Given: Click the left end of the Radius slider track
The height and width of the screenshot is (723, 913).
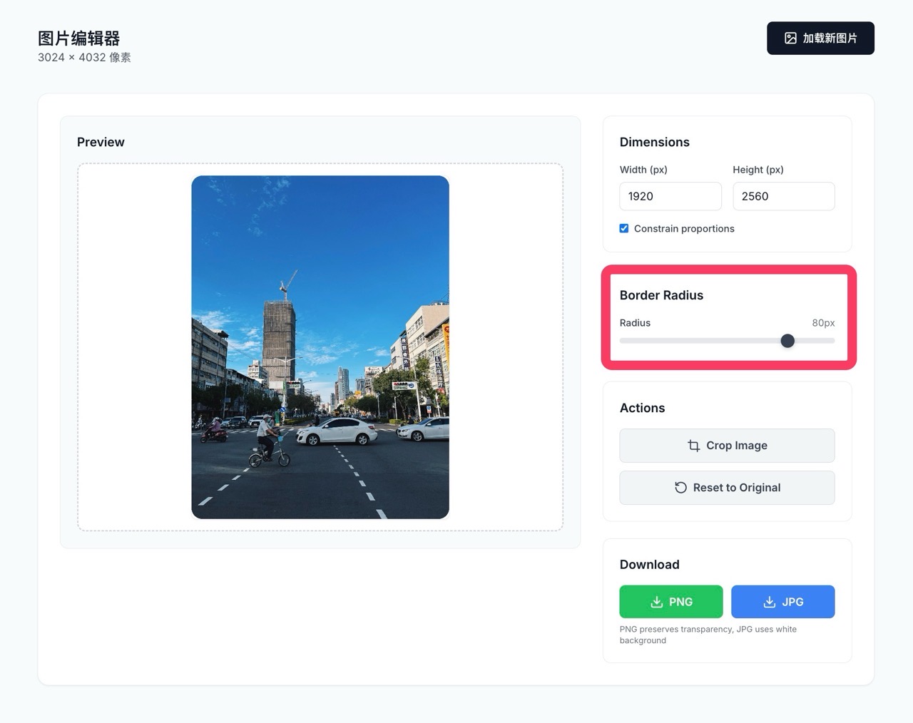Looking at the screenshot, I should click(x=623, y=341).
